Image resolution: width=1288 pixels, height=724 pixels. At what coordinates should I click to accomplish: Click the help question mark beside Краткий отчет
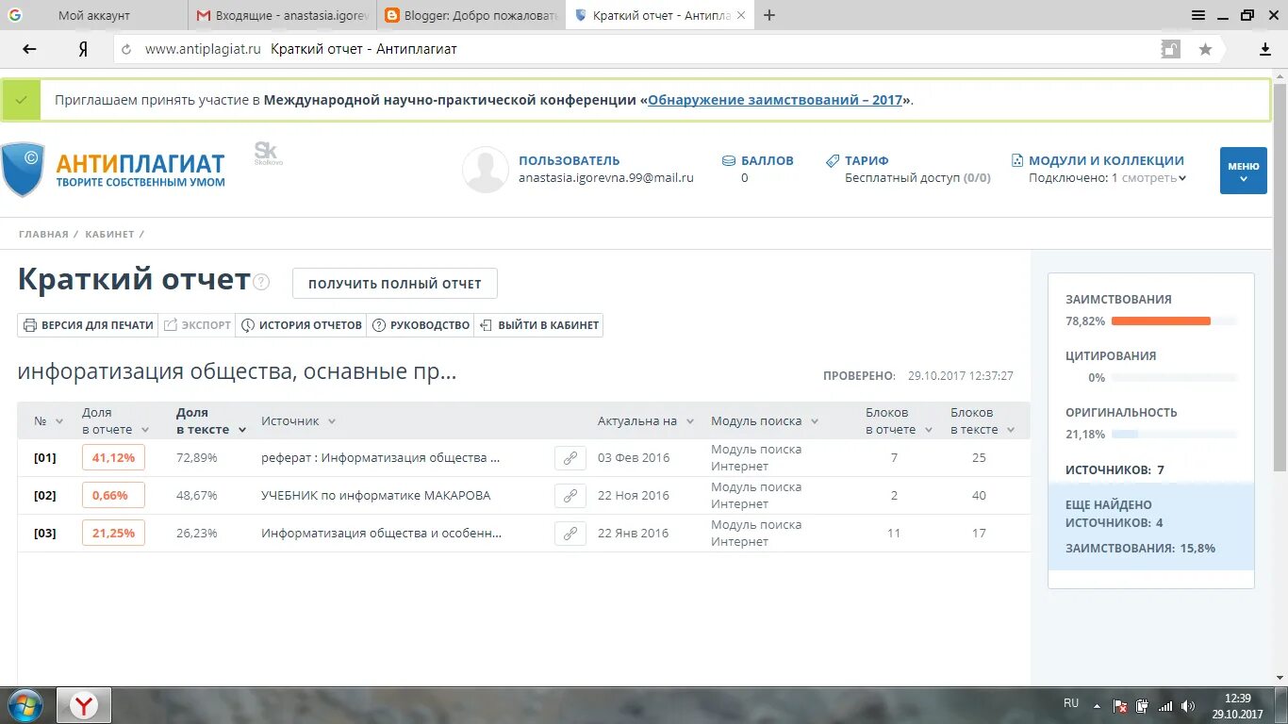(261, 282)
